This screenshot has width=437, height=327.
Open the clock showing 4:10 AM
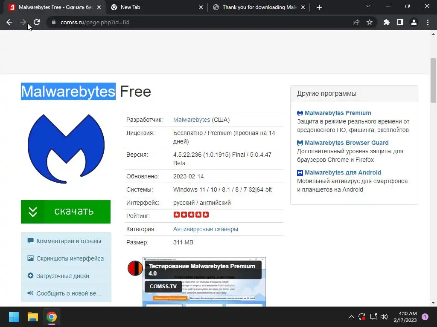(x=405, y=317)
